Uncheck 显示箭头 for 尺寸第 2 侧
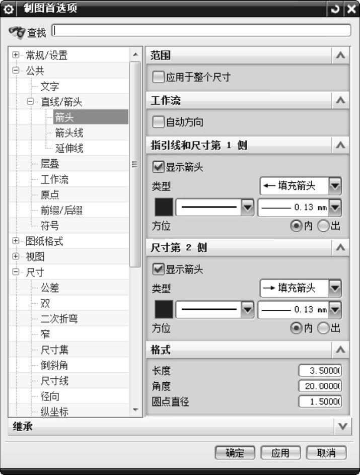Image resolution: width=360 pixels, height=475 pixels. (x=159, y=269)
